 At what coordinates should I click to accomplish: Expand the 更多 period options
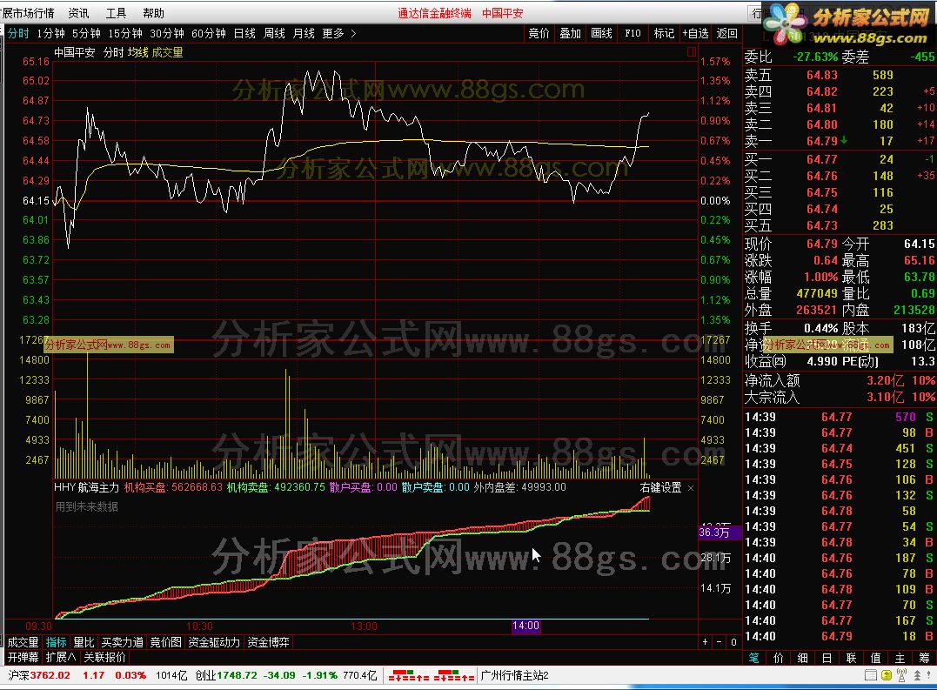(338, 33)
